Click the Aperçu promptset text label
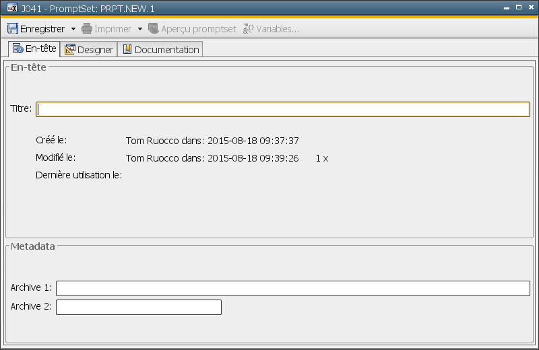 199,29
